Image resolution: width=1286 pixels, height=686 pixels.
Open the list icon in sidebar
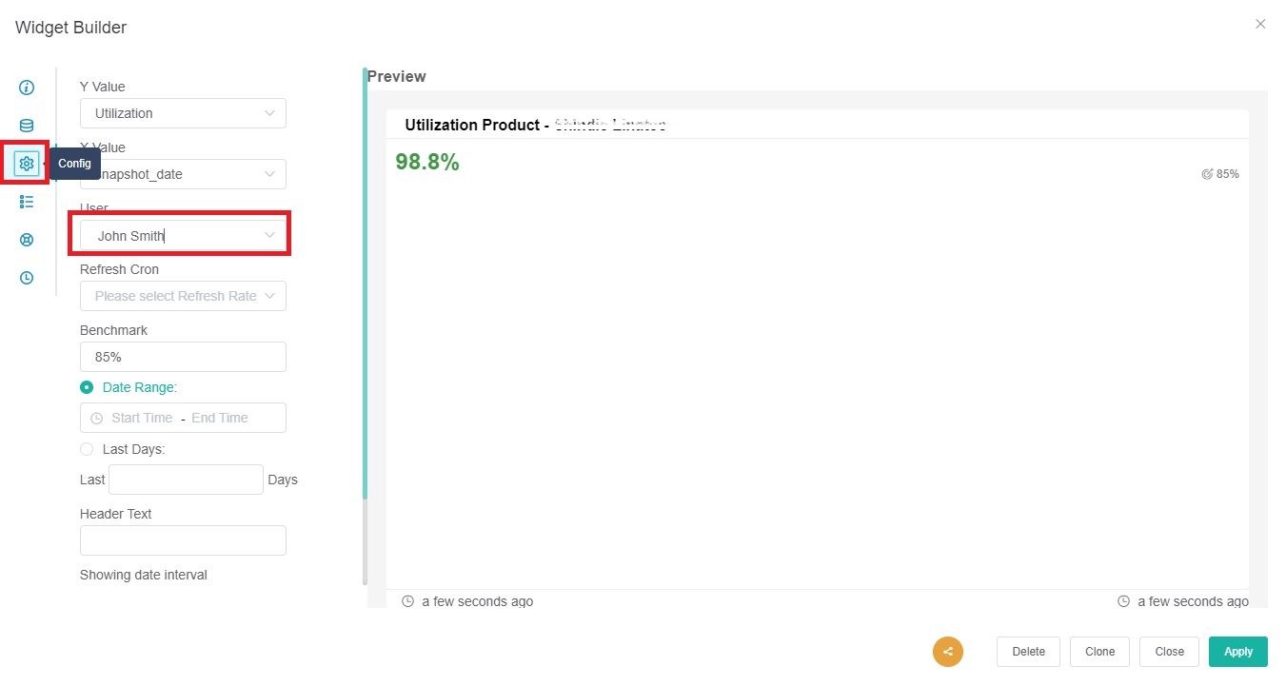point(27,202)
